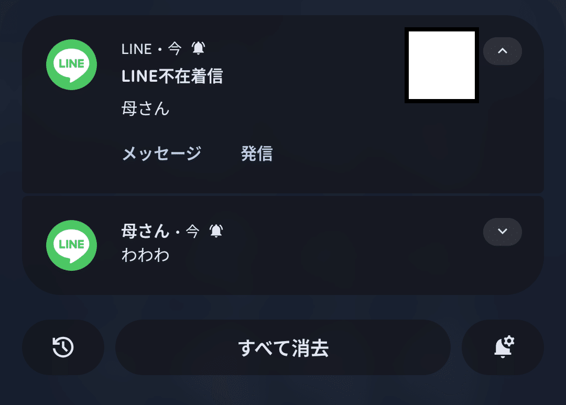Open notification settings with bell gear icon
Screen dimensions: 566x405
coord(503,347)
